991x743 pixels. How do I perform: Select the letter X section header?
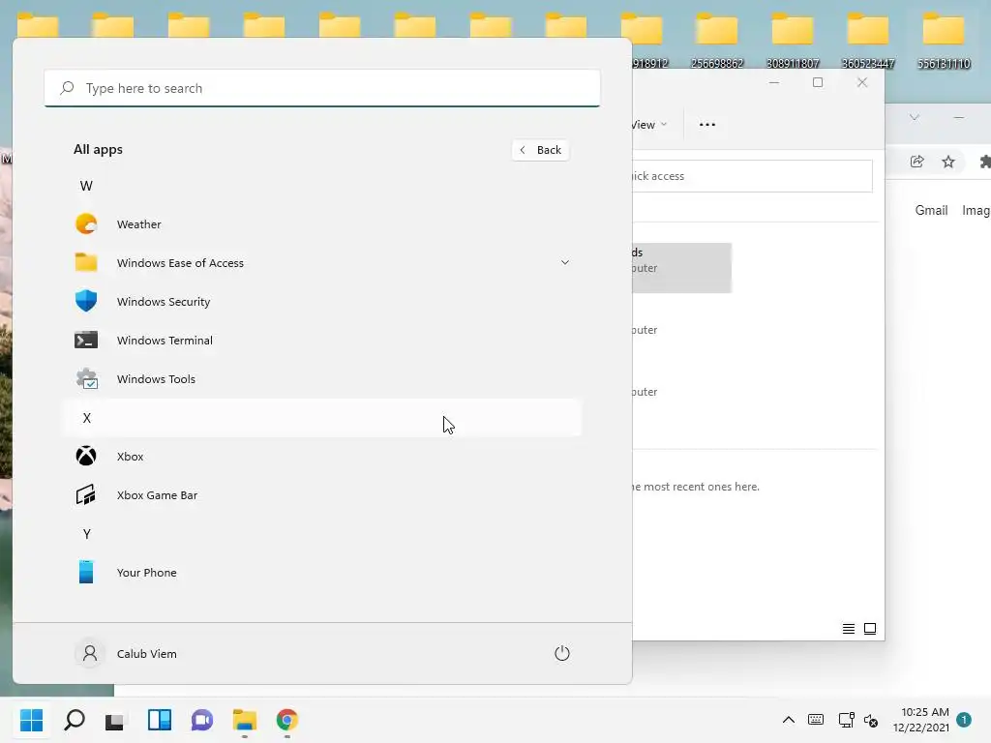click(x=321, y=418)
